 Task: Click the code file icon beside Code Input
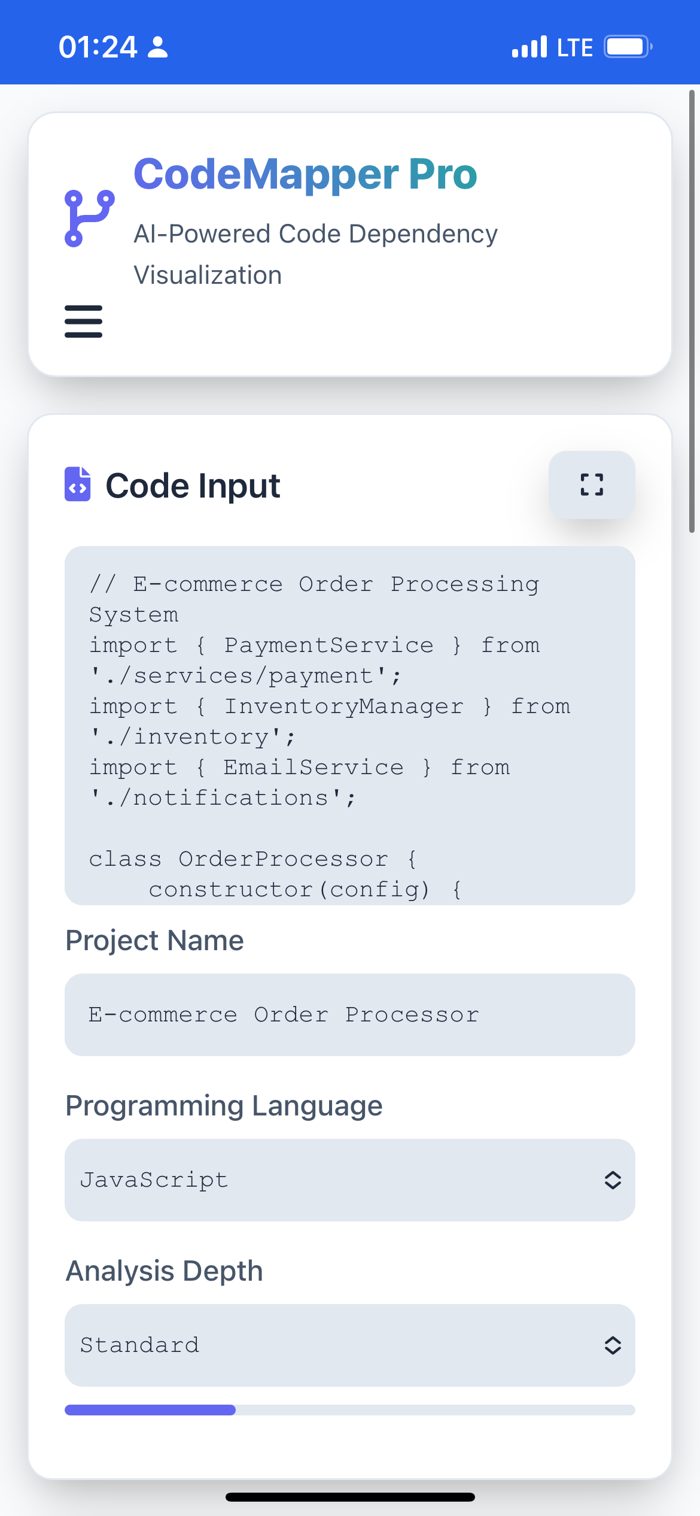point(78,484)
